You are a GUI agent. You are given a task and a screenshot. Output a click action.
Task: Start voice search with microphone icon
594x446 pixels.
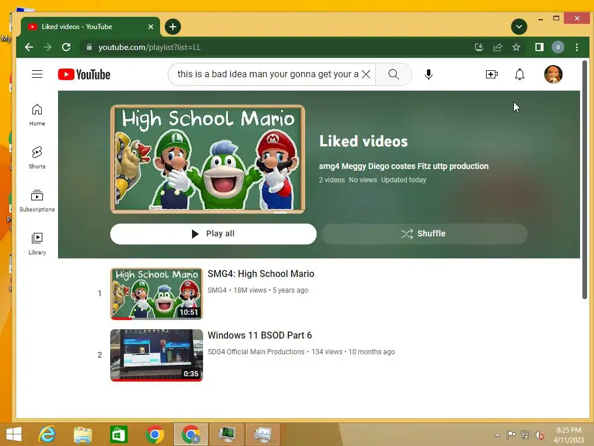[429, 74]
